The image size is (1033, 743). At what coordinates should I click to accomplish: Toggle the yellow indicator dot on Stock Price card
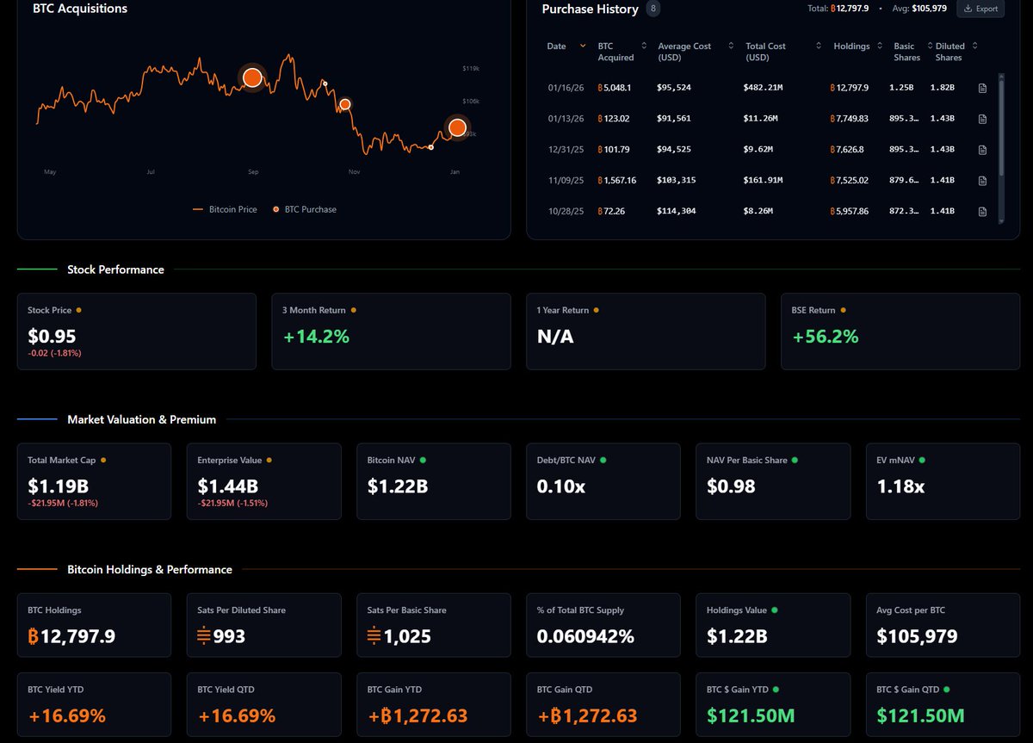[78, 309]
